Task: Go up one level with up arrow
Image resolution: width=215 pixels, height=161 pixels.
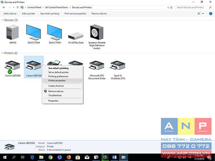Action: point(18,8)
